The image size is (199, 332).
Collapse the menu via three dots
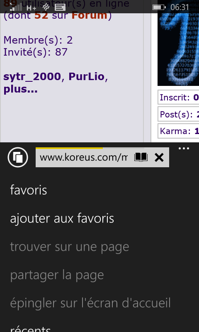pyautogui.click(x=184, y=149)
